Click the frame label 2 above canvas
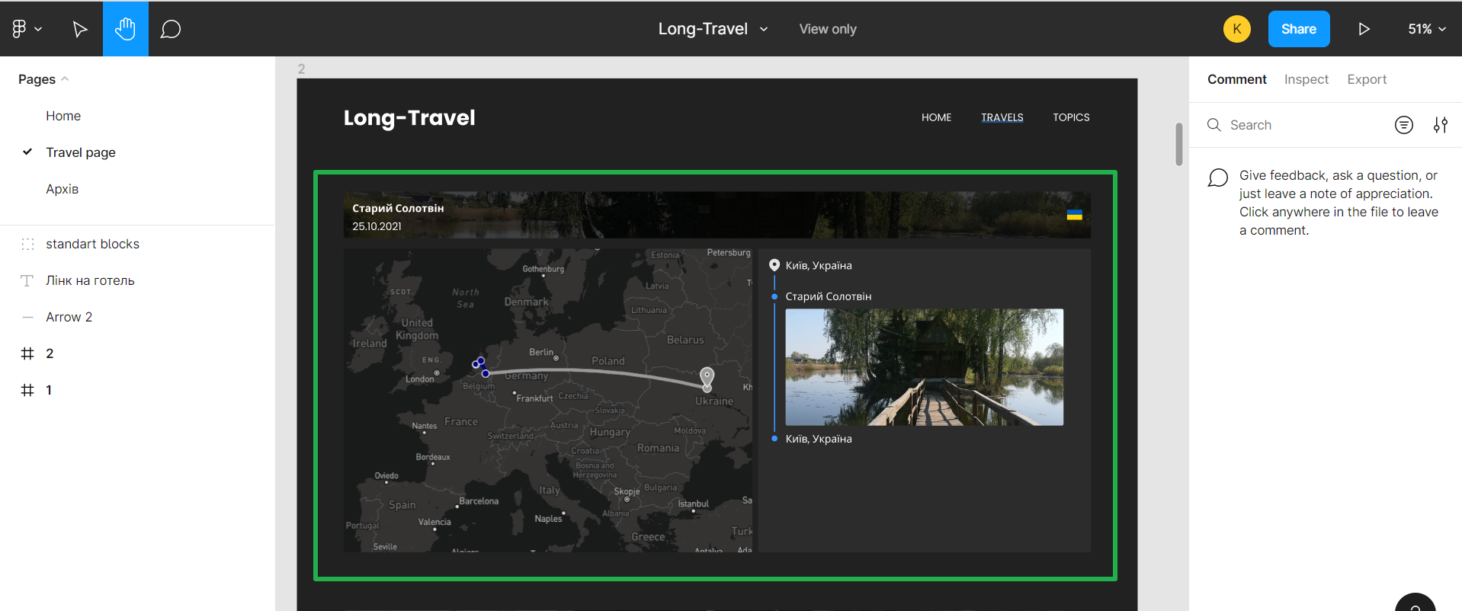Screen dimensions: 1462x611 pyautogui.click(x=301, y=69)
